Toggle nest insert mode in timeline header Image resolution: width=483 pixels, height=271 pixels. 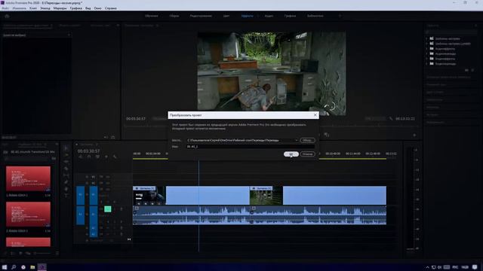click(81, 157)
